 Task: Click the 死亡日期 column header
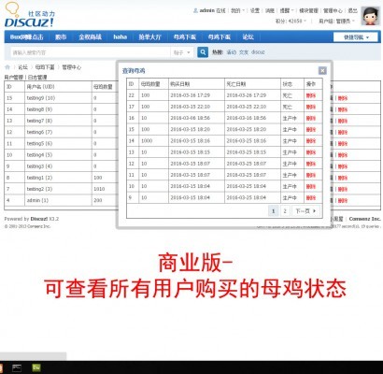pos(235,84)
